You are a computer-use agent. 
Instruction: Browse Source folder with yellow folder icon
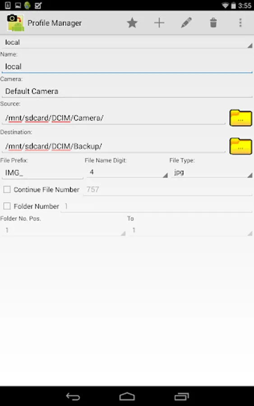coord(240,118)
